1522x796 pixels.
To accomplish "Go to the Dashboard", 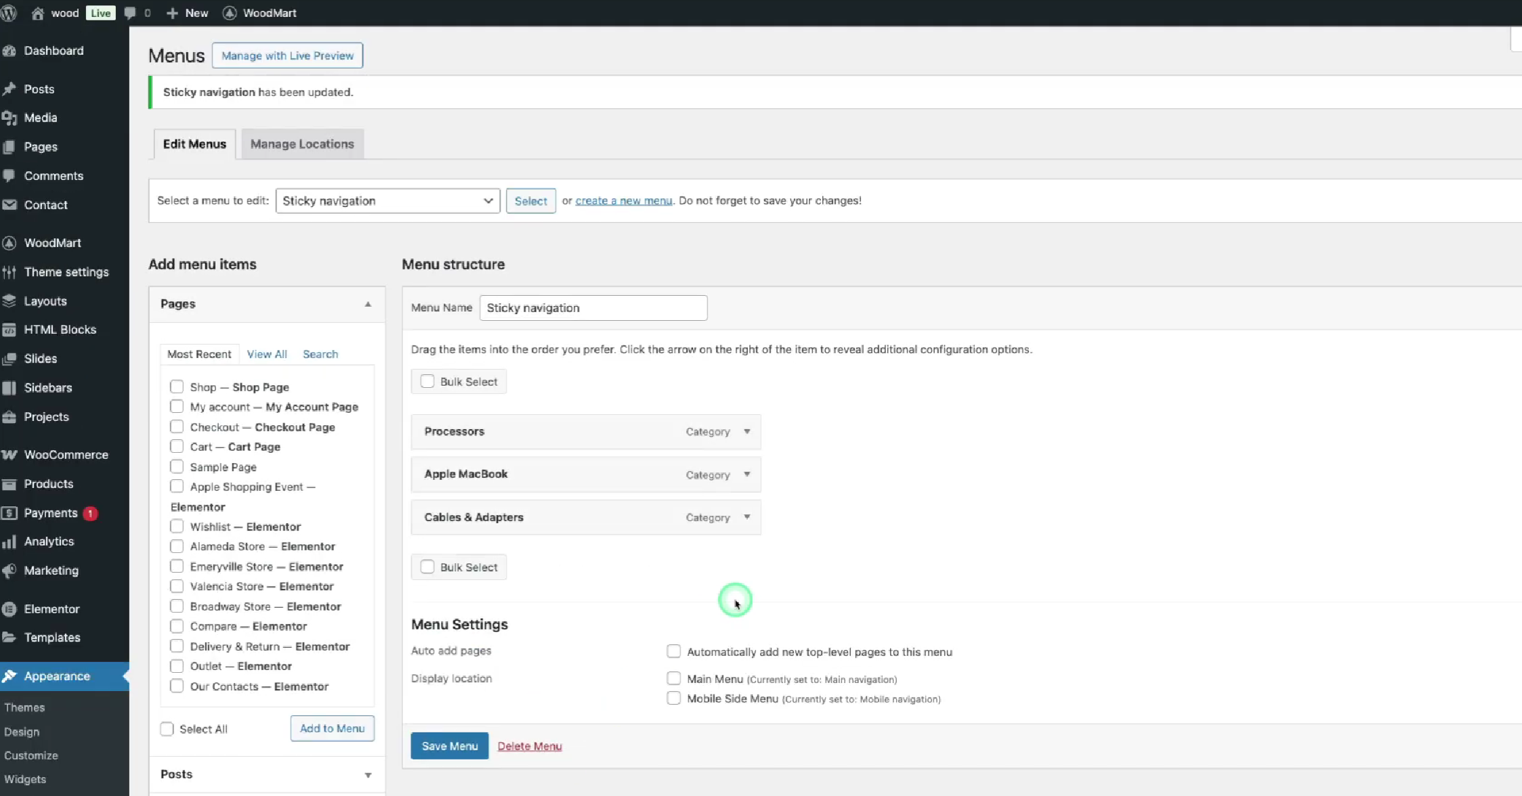I will pos(54,50).
